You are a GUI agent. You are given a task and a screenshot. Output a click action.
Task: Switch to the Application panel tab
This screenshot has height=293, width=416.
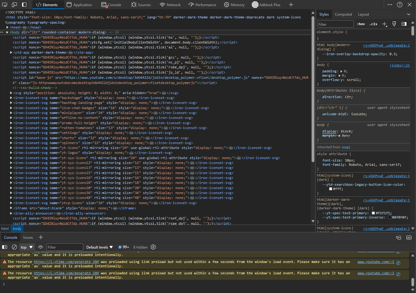pos(79,5)
